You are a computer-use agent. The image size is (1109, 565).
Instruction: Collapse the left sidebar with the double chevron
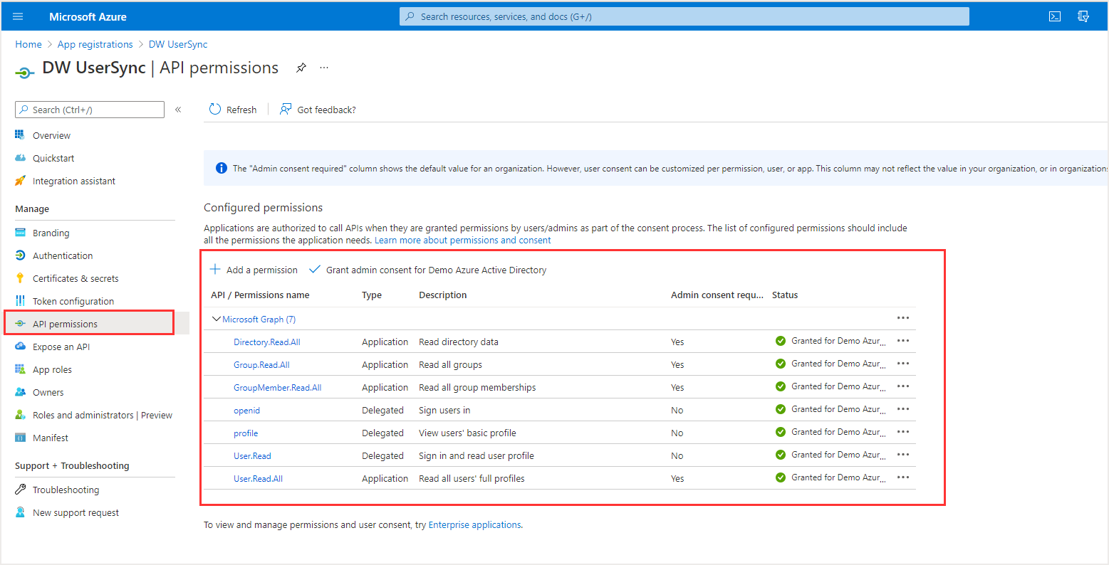[x=178, y=109]
